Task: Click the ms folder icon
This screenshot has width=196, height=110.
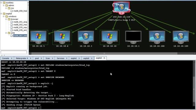Action: pyautogui.click(x=9, y=8)
